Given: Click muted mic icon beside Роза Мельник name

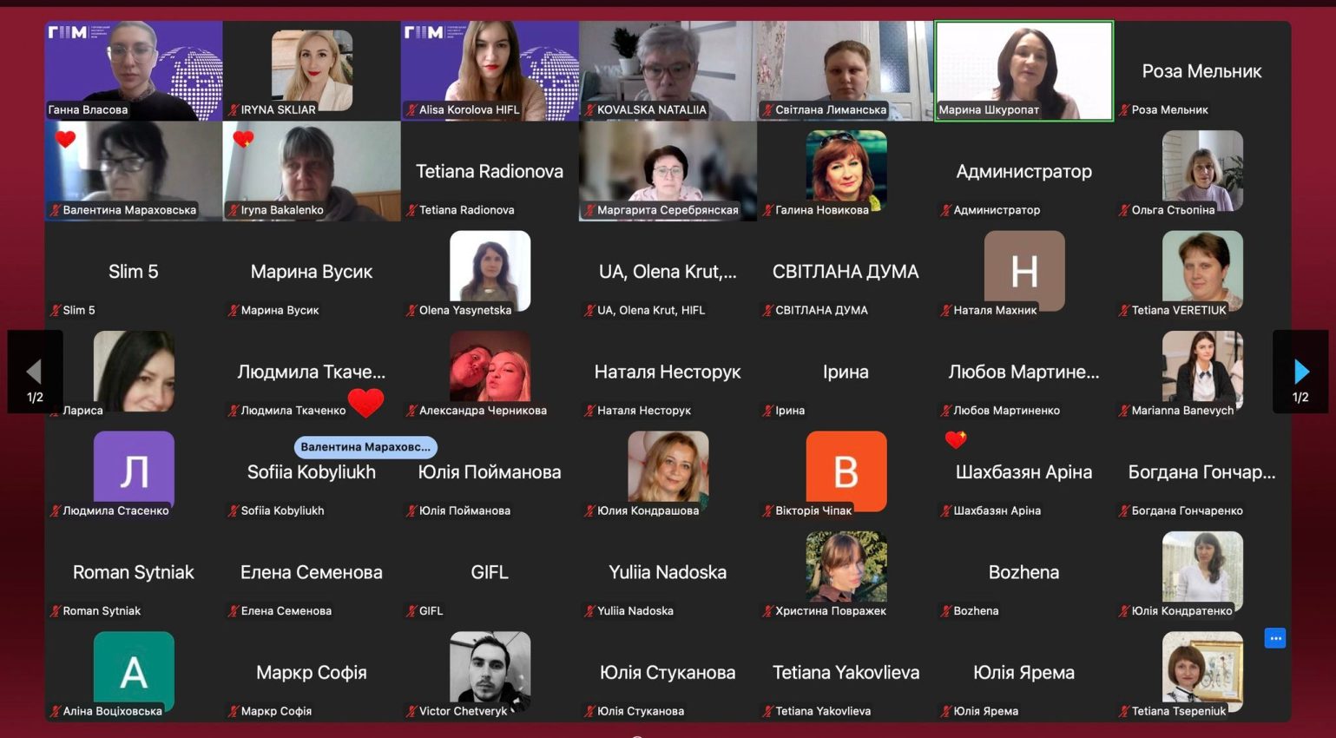Looking at the screenshot, I should pyautogui.click(x=1124, y=110).
